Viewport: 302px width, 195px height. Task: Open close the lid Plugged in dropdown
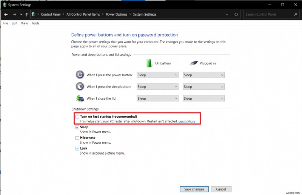[x=203, y=98]
